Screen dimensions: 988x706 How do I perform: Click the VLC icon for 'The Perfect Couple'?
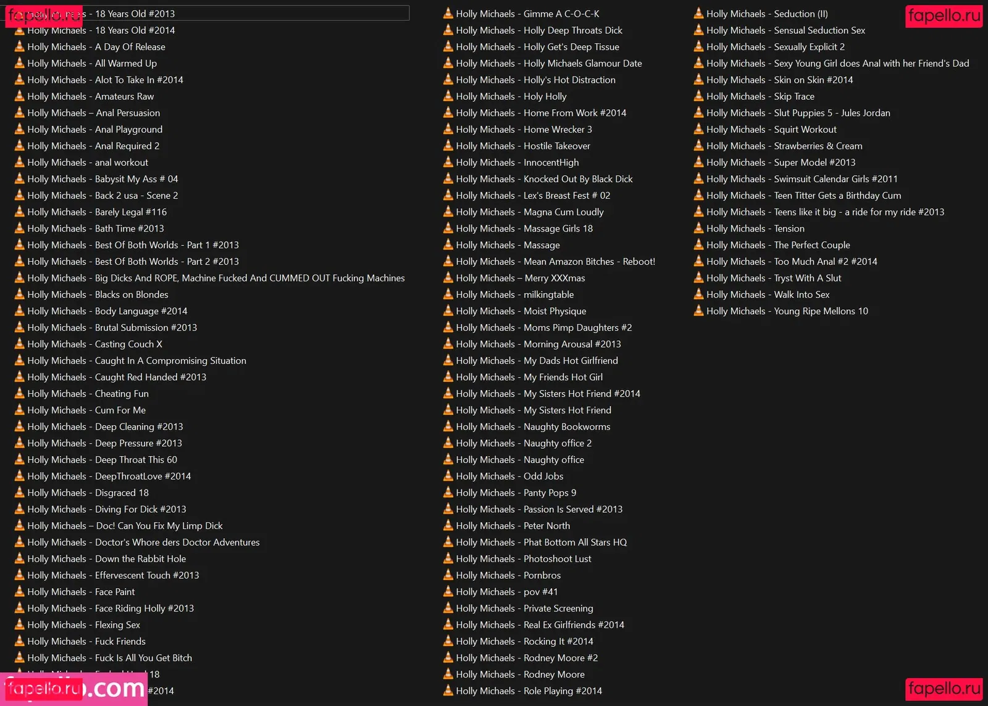[698, 244]
